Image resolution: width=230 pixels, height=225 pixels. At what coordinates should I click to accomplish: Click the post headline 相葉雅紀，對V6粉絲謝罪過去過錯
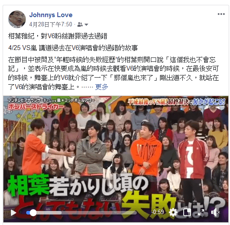coord(58,36)
